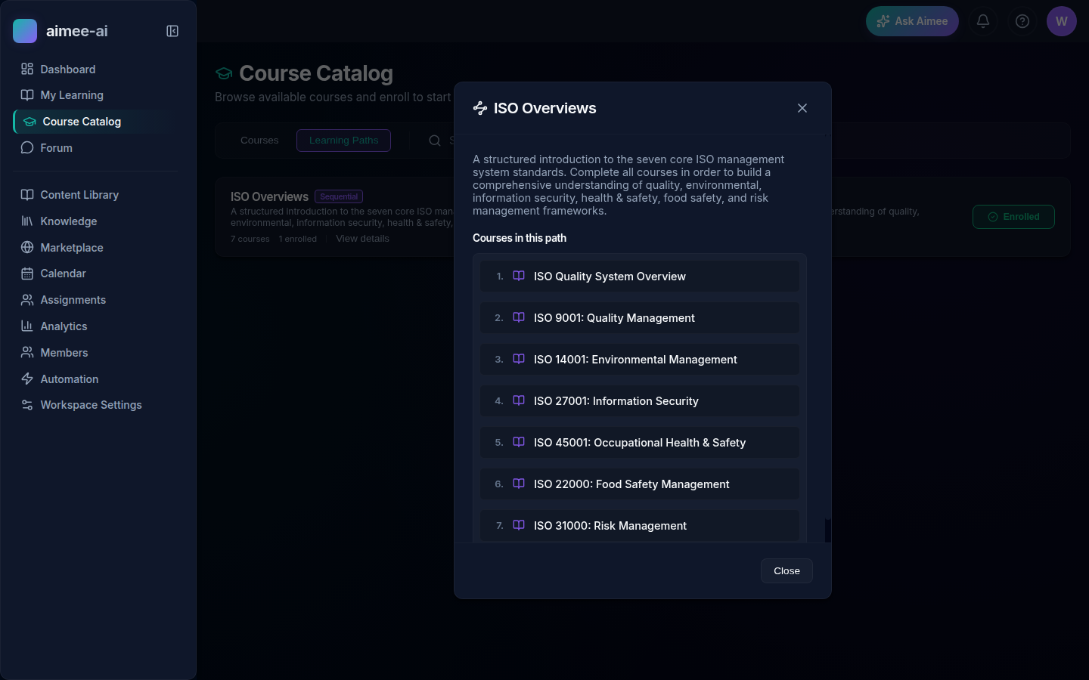Click the My Learning book icon
This screenshot has width=1089, height=680.
(27, 95)
